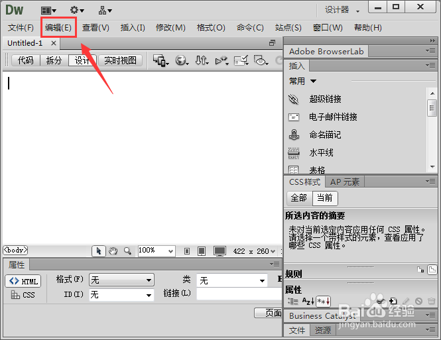Toggle live view (实时视图)
The height and width of the screenshot is (340, 441).
click(121, 60)
